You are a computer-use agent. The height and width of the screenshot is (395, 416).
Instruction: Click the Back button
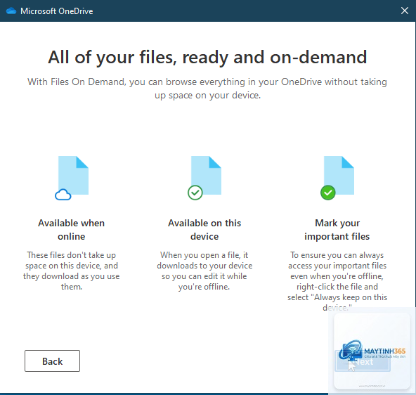pos(52,361)
